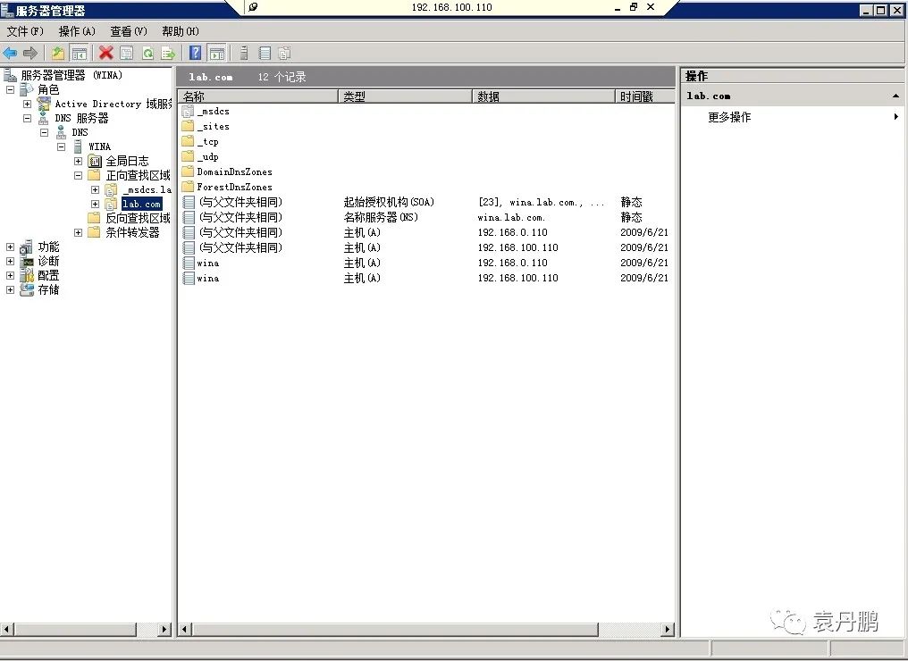Expand the lab.com zone node
908x661 pixels.
click(95, 204)
